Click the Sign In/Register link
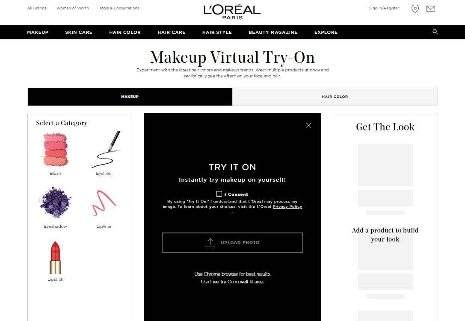 (x=384, y=8)
